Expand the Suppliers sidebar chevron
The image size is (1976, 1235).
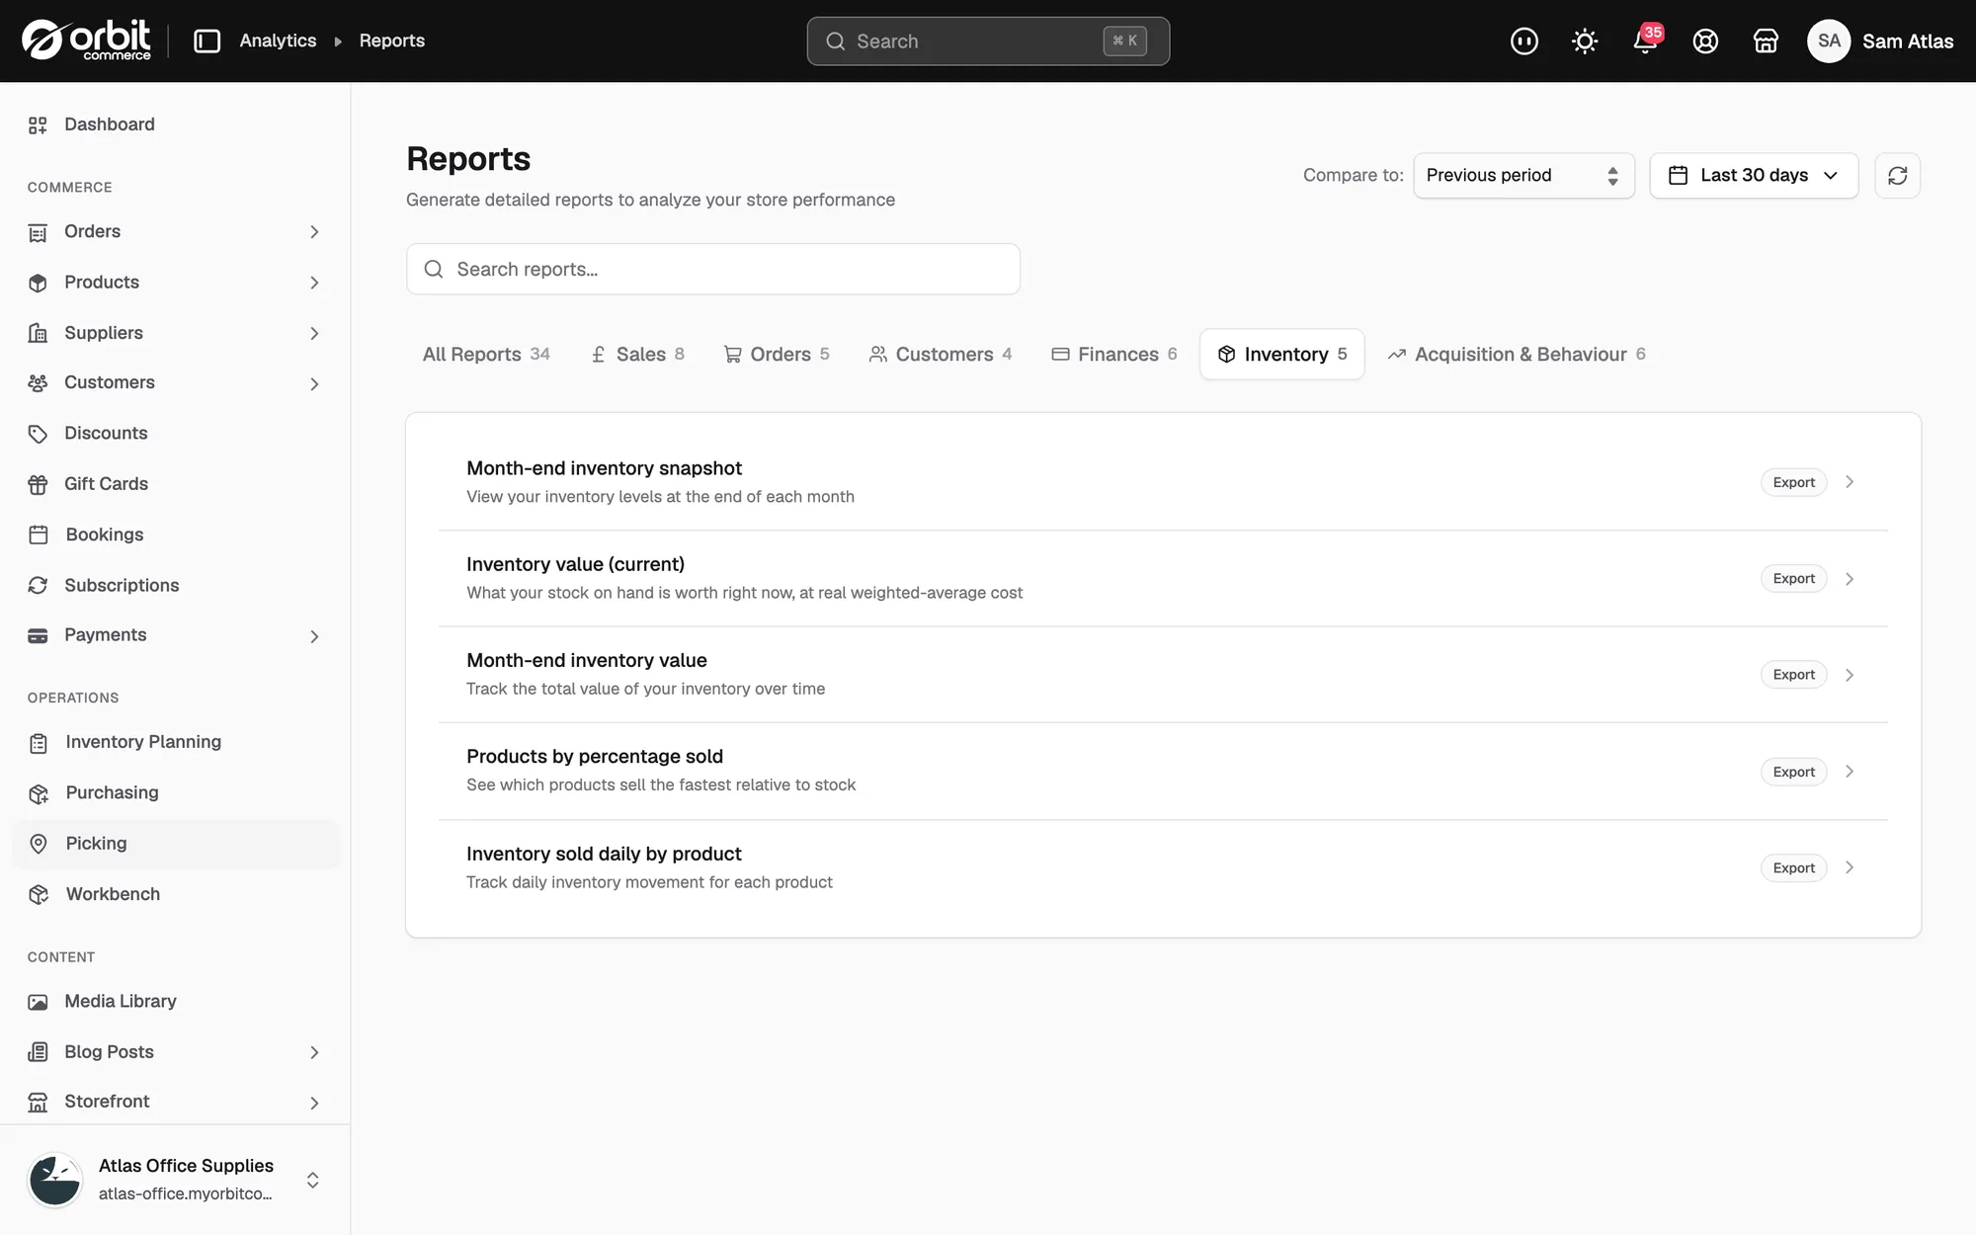(314, 333)
